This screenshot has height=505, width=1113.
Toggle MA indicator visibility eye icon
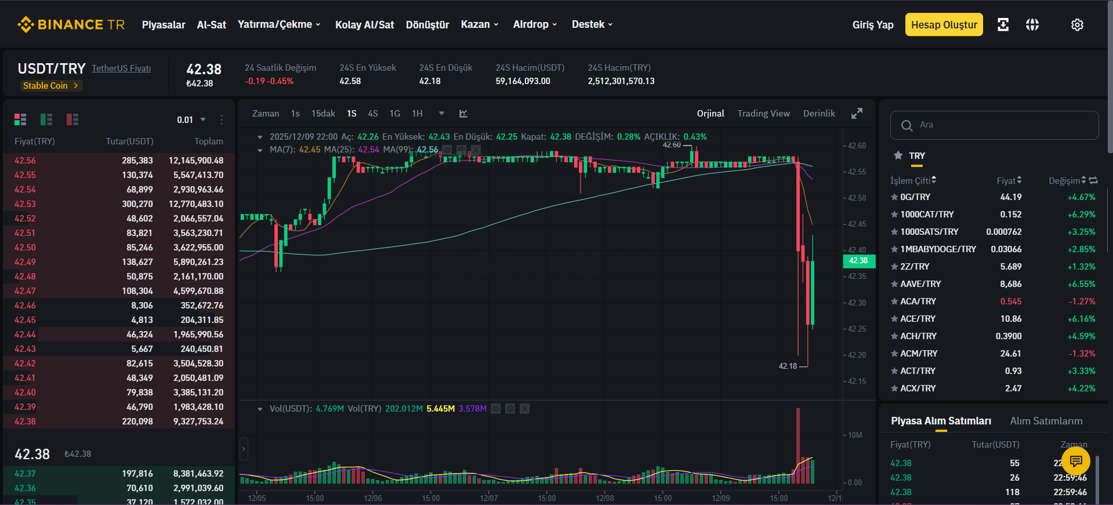click(447, 150)
